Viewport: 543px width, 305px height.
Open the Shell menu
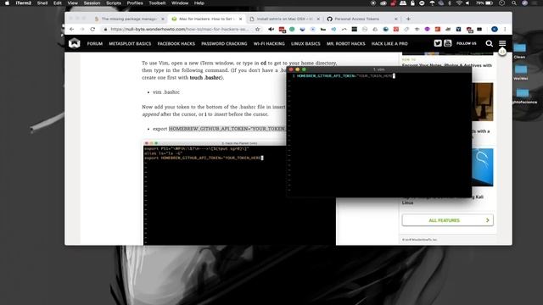[x=42, y=3]
